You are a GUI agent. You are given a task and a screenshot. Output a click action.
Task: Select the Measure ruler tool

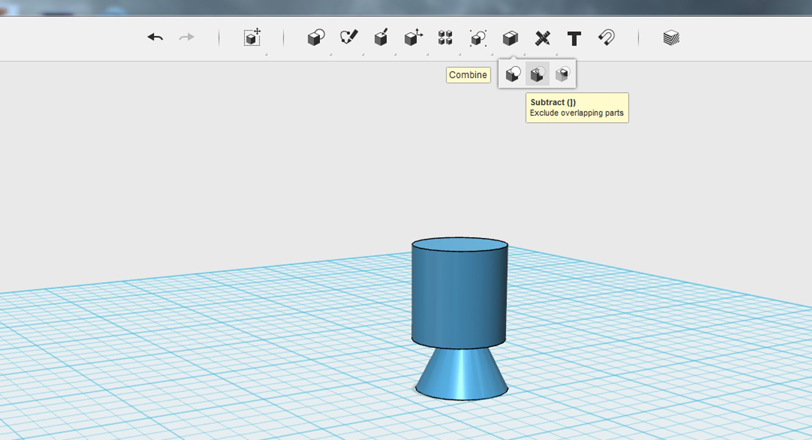click(543, 38)
